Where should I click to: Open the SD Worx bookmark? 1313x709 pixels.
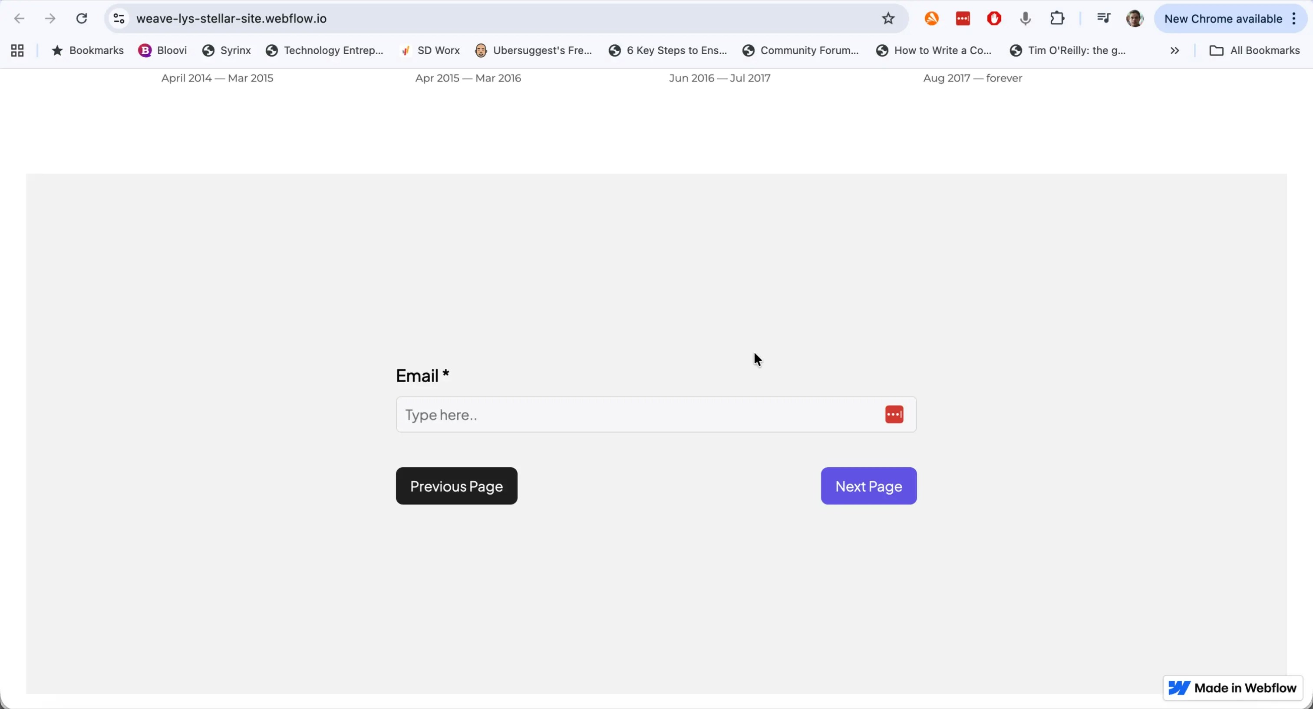tap(430, 50)
